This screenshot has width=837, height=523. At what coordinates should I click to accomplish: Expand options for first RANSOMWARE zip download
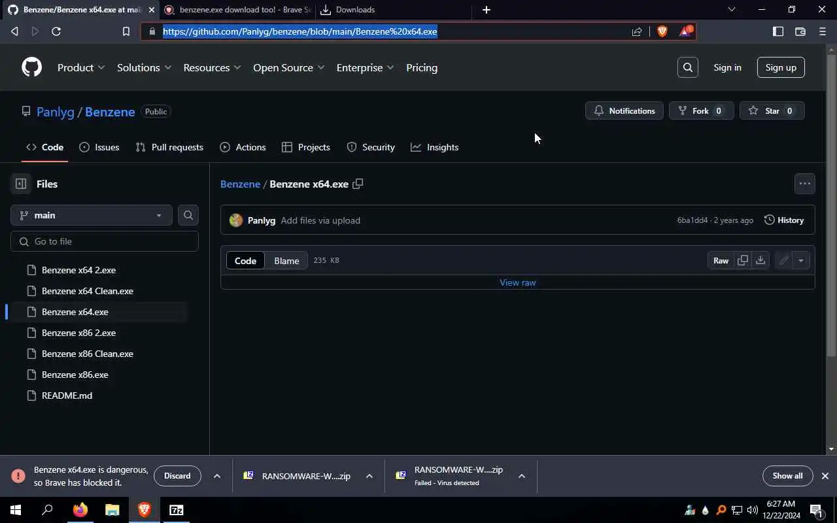369,476
